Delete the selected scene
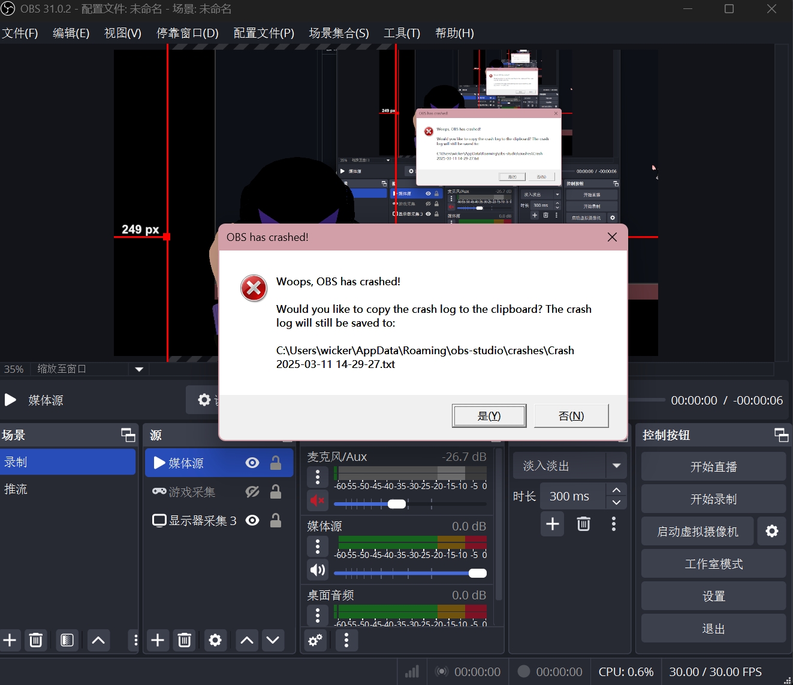The image size is (793, 685). (x=36, y=640)
